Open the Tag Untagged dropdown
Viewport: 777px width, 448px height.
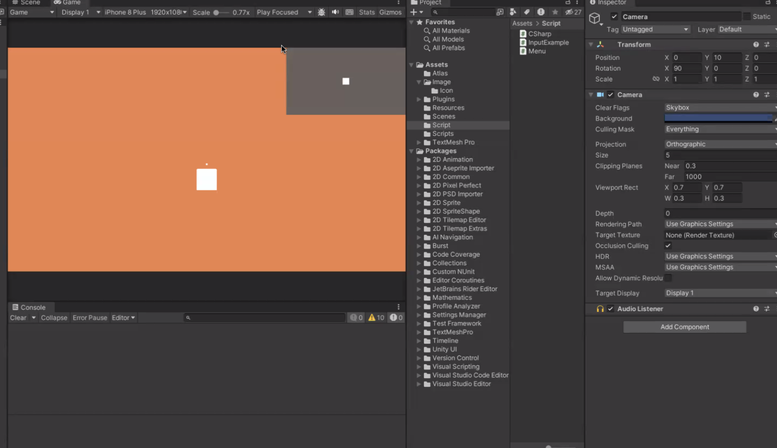(655, 30)
